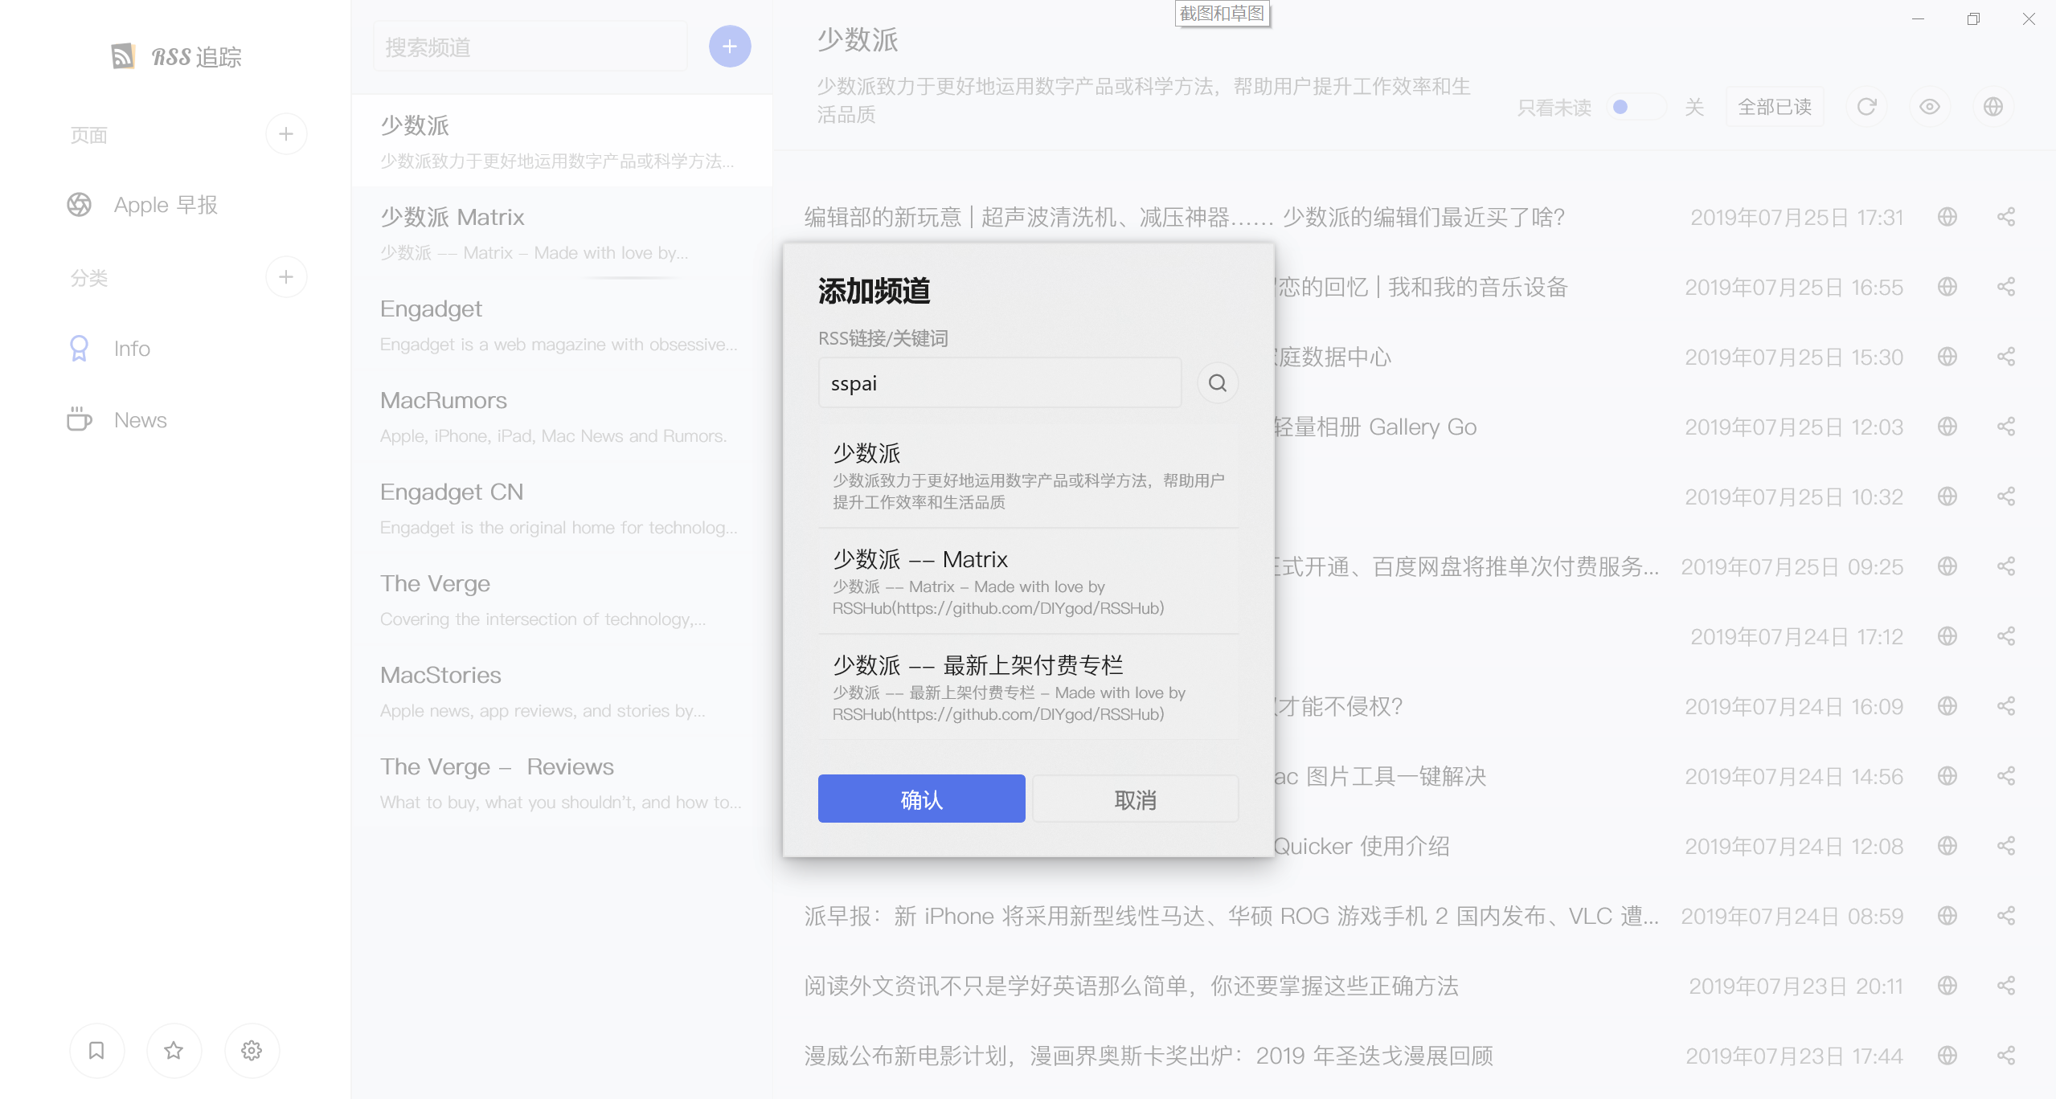Screen dimensions: 2056x1099
Task: Share the 编辑部的新玩意 article
Action: pyautogui.click(x=2005, y=216)
